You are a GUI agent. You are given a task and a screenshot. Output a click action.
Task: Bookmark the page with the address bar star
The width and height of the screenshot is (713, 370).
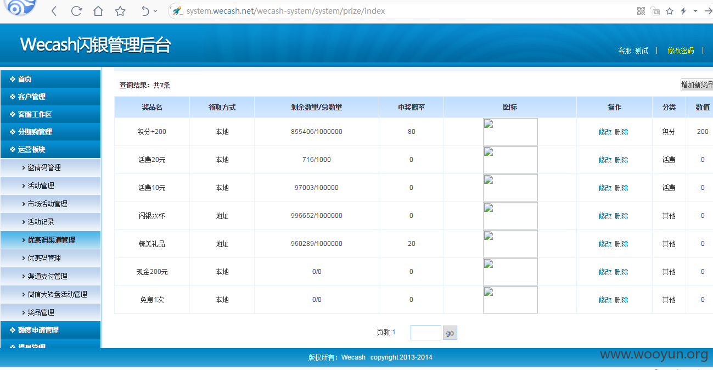point(670,11)
